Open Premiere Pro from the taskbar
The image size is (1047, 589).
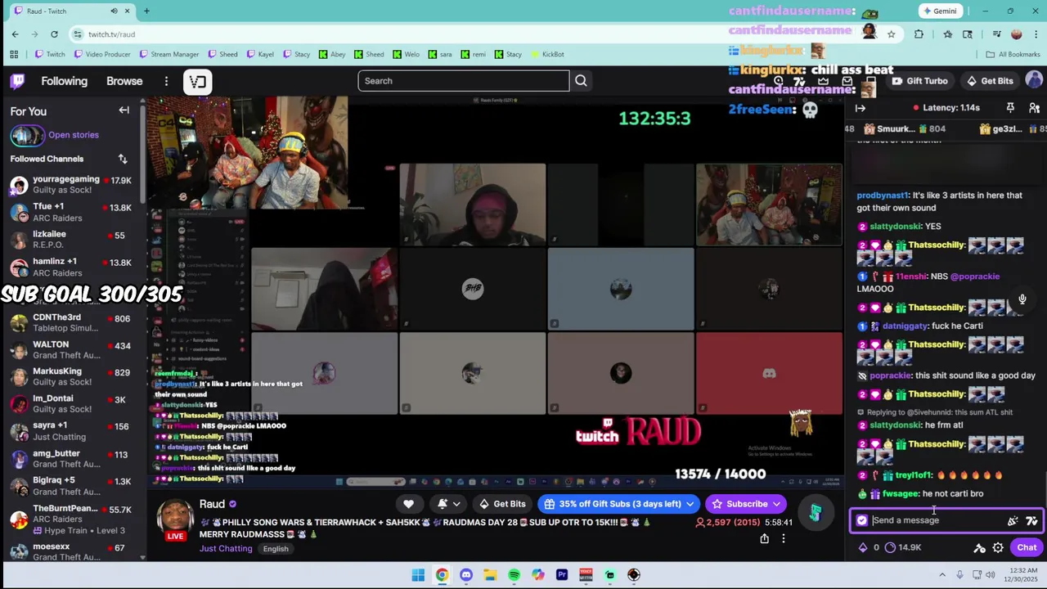[x=562, y=575]
